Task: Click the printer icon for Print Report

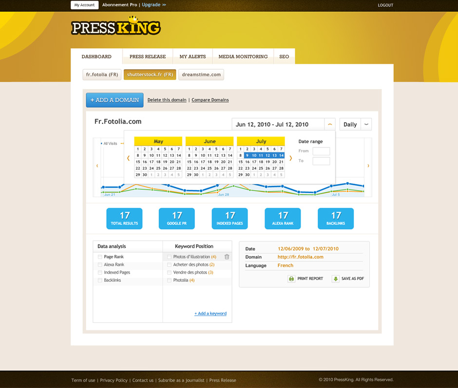Action: click(x=291, y=279)
